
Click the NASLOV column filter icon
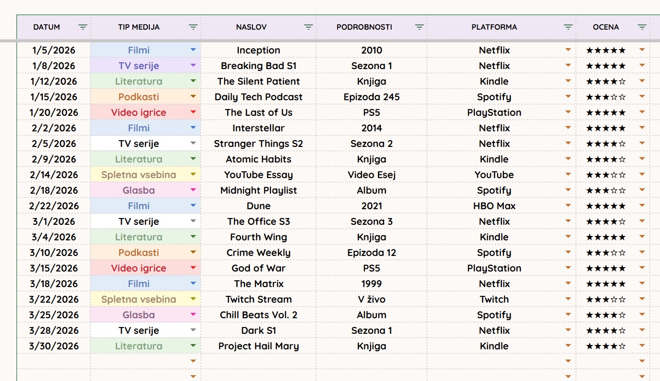(308, 27)
